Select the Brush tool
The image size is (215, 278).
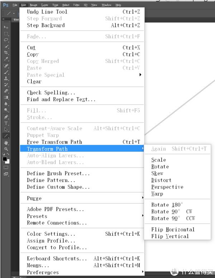click(x=6, y=72)
